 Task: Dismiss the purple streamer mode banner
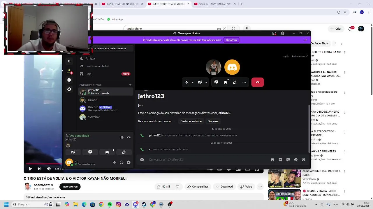pyautogui.click(x=305, y=40)
